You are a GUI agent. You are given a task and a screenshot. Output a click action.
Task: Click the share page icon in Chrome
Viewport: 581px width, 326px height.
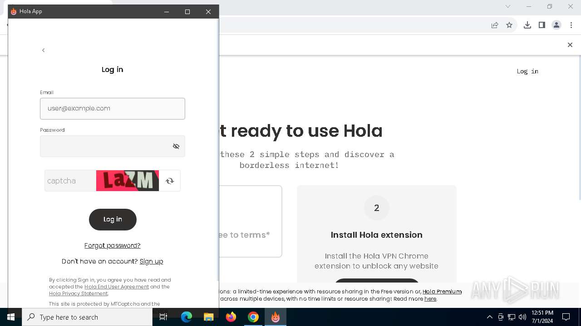(495, 25)
